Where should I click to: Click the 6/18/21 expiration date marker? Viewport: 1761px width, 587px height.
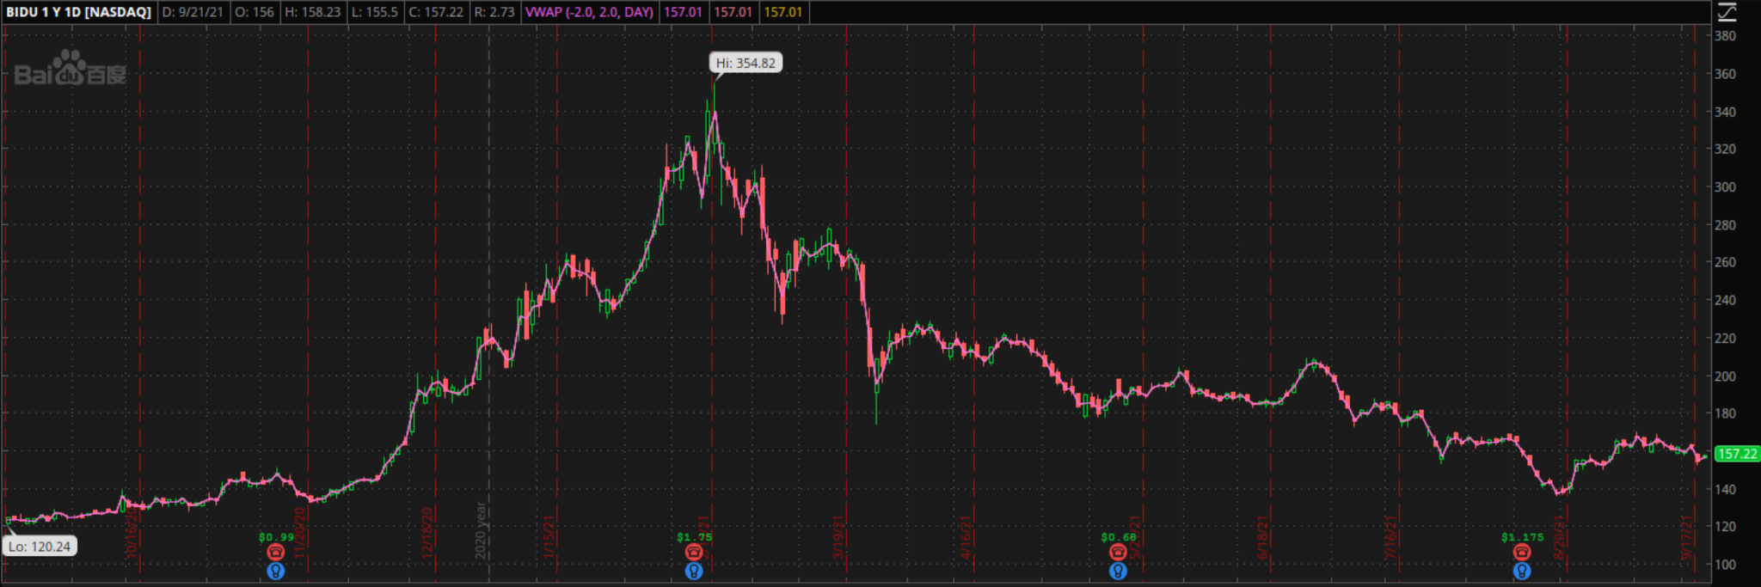(1263, 538)
